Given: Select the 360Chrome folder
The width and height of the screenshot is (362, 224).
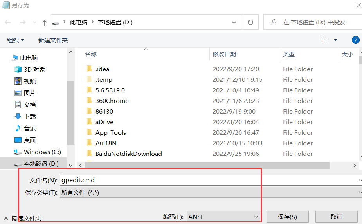Looking at the screenshot, I should pos(112,101).
